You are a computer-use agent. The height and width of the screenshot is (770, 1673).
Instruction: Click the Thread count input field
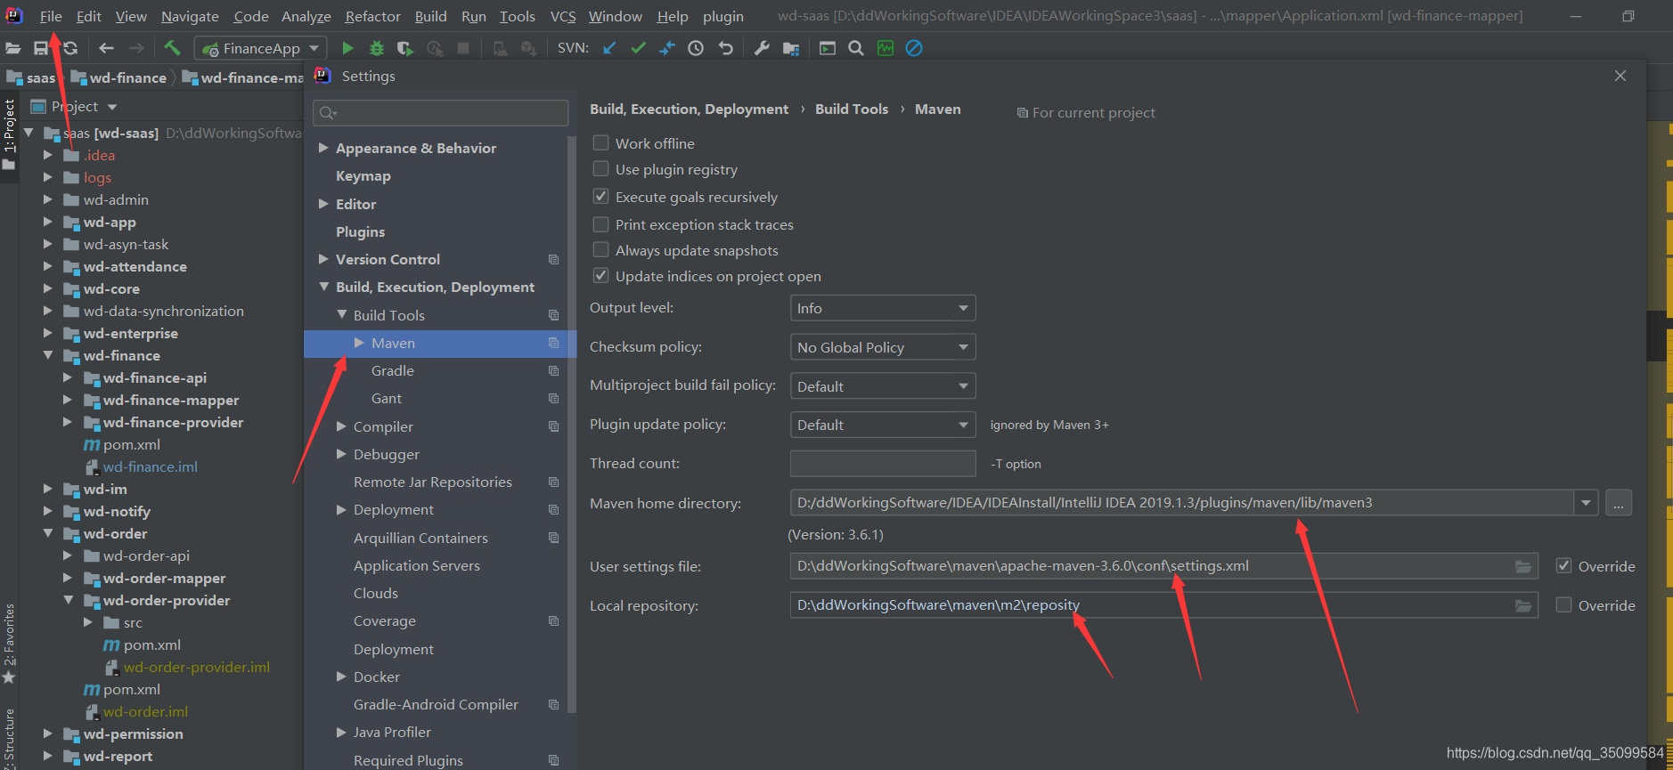[x=883, y=464]
